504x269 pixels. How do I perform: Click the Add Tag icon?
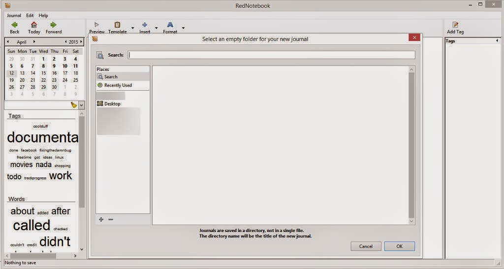(x=455, y=25)
